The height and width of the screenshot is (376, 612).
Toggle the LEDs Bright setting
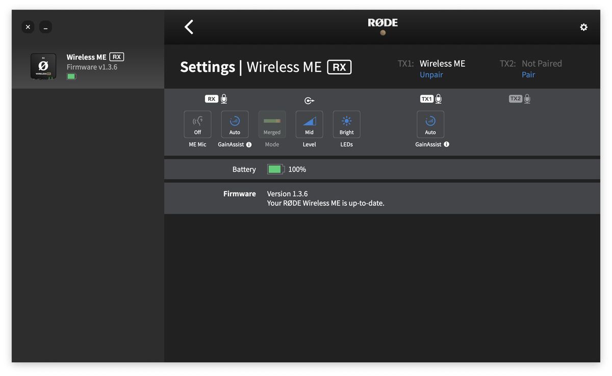click(346, 124)
